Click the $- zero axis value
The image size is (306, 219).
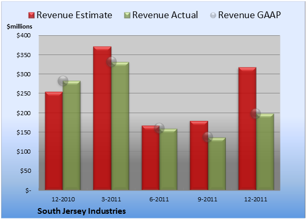point(28,190)
